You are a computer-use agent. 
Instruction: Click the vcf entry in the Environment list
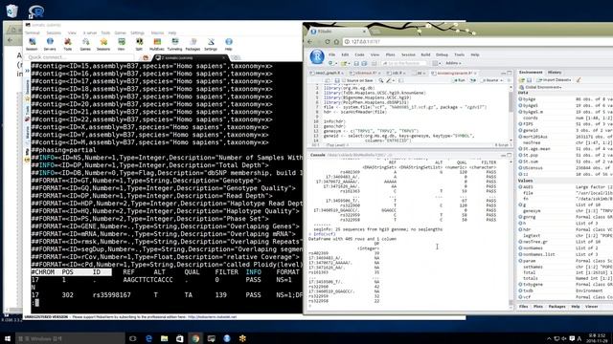point(527,297)
